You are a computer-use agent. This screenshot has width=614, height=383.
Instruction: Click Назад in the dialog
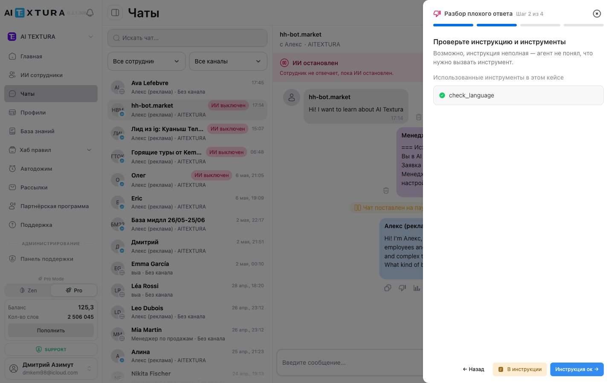474,369
